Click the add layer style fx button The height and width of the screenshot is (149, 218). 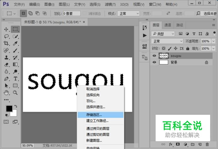tap(171, 144)
